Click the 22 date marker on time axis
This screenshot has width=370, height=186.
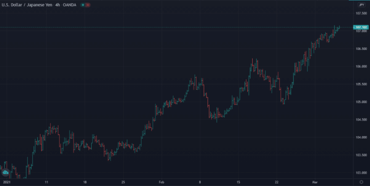(x=277, y=182)
